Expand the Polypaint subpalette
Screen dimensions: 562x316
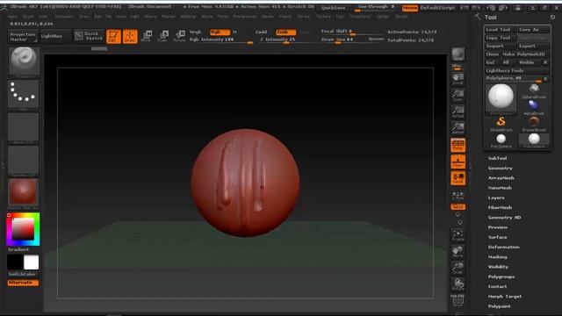pos(499,306)
